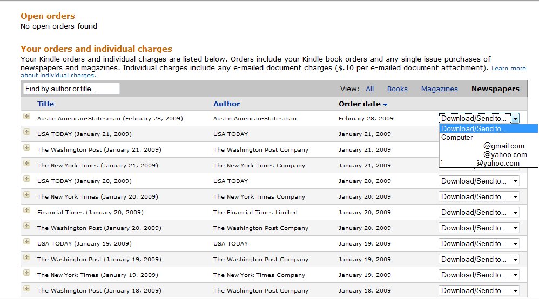Click plus icon beside New York Times January 21

point(26,163)
